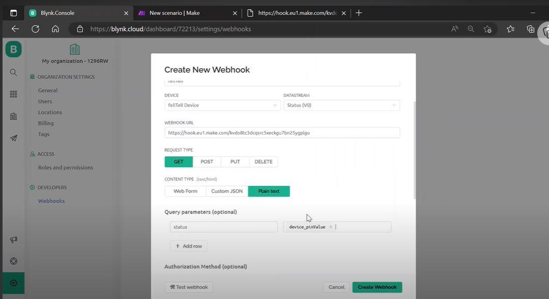This screenshot has width=549, height=299.
Task: Click the browser address bar URL
Action: [170, 29]
